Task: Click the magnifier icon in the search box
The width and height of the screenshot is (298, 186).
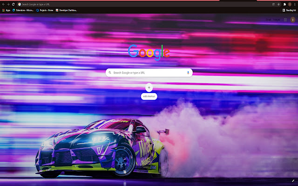Action: tap(110, 73)
